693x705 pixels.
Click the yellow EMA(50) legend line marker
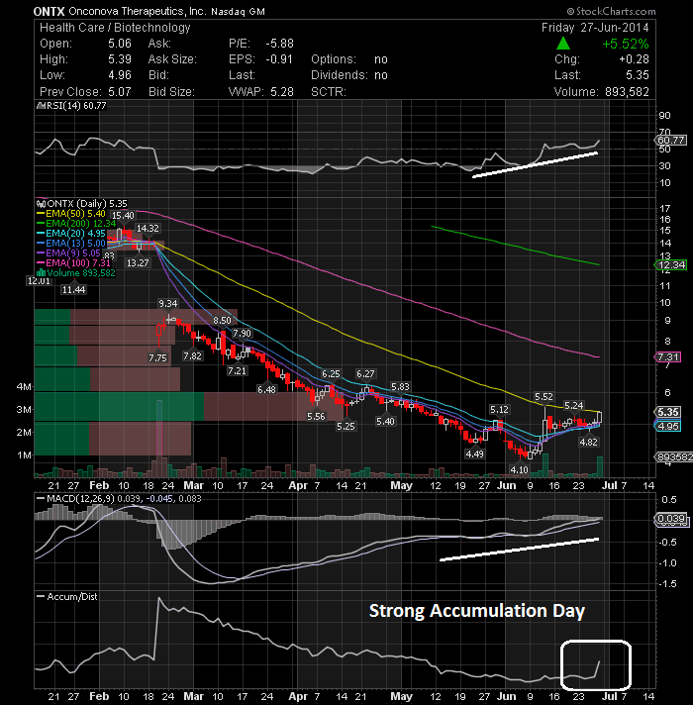click(x=41, y=214)
